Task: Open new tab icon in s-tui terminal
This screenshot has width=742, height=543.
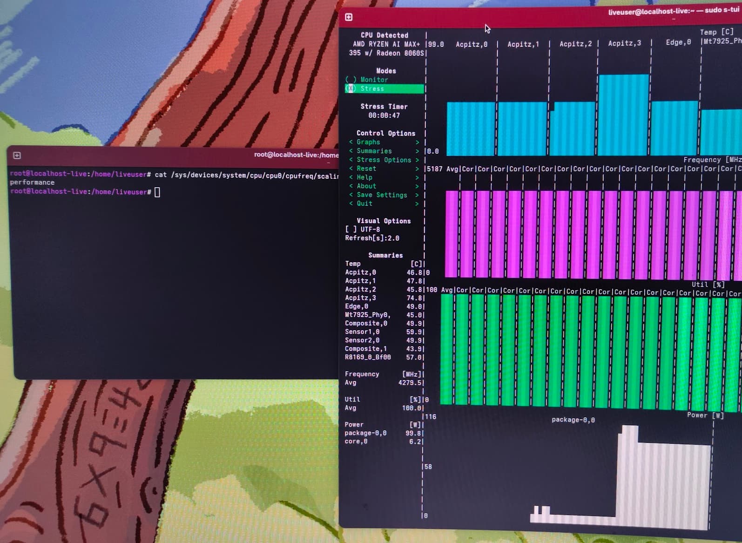Action: click(349, 17)
